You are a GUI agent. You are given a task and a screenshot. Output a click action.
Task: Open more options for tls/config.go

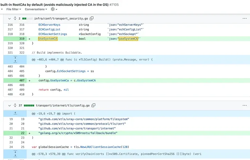[244, 105]
